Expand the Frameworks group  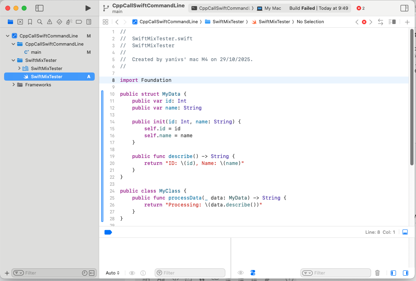tap(13, 85)
